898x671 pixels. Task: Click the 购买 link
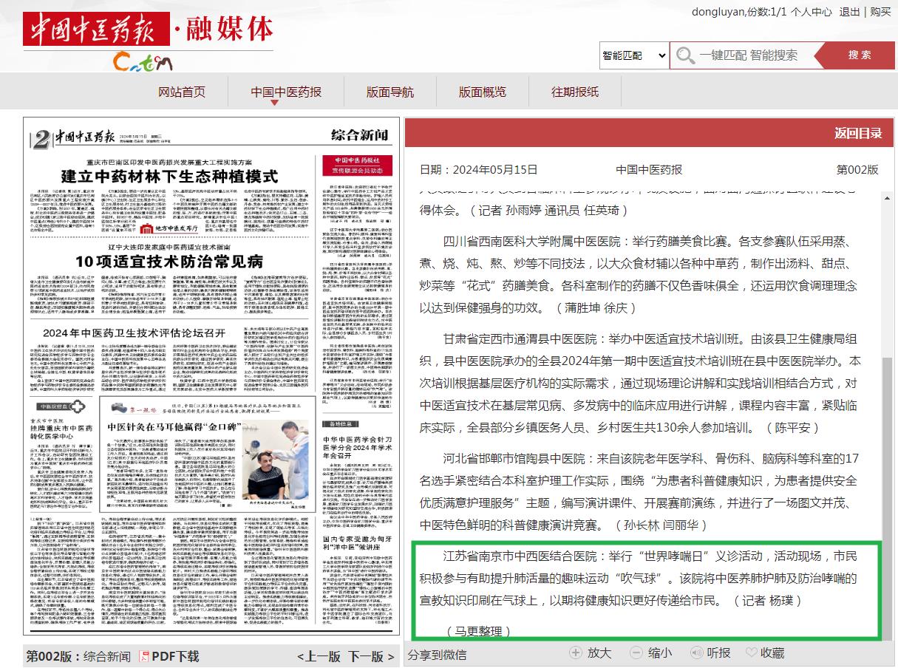[880, 12]
